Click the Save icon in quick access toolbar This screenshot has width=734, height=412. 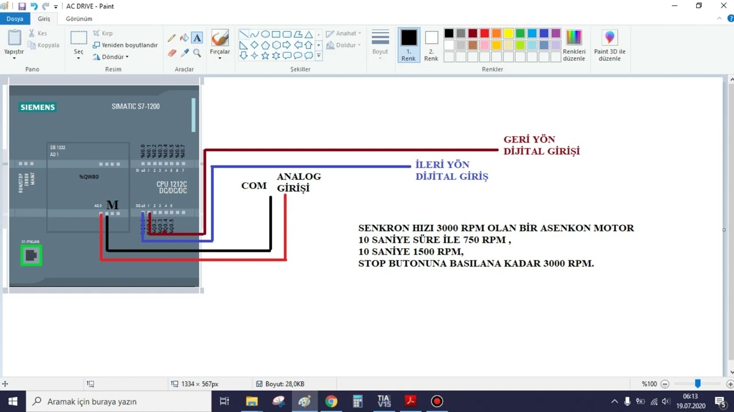[22, 6]
